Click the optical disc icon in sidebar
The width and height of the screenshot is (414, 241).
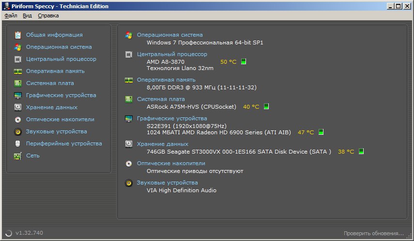point(18,120)
